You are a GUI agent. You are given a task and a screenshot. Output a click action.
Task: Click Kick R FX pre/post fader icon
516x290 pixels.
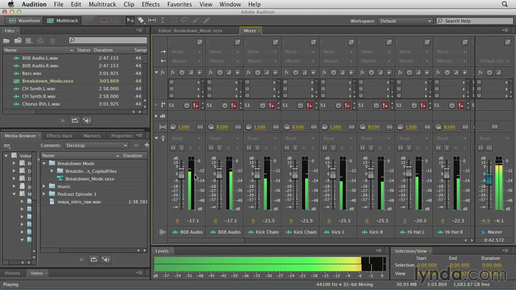[380, 72]
